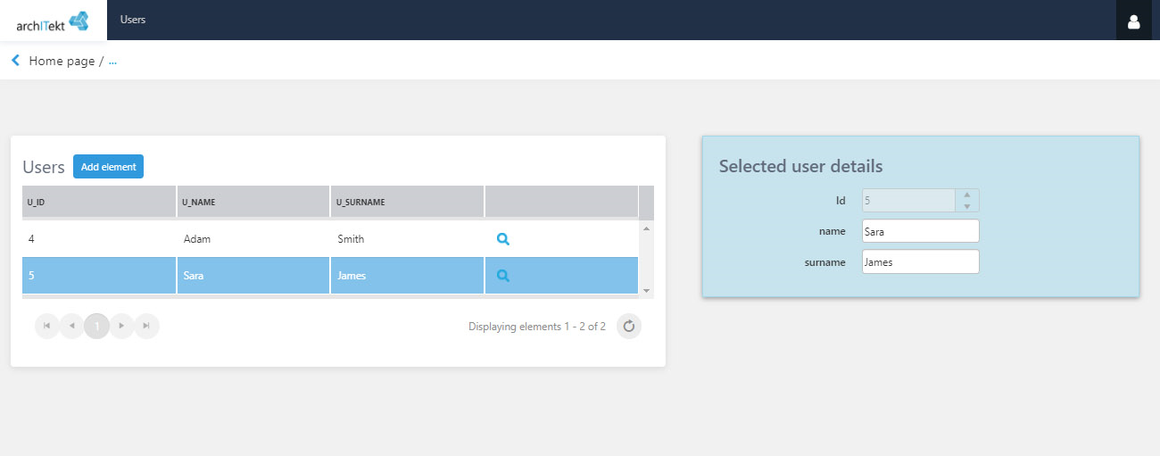Refresh the users table
Image resolution: width=1160 pixels, height=456 pixels.
point(629,327)
